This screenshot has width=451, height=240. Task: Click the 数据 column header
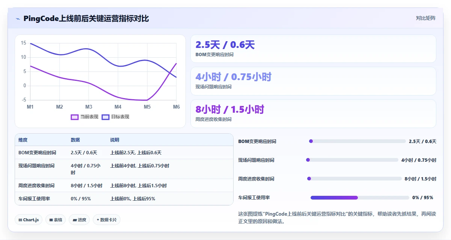pos(75,140)
